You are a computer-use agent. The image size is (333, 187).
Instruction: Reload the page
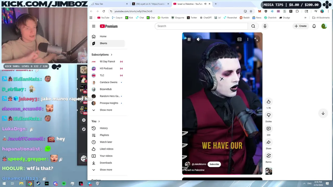[x=104, y=11]
